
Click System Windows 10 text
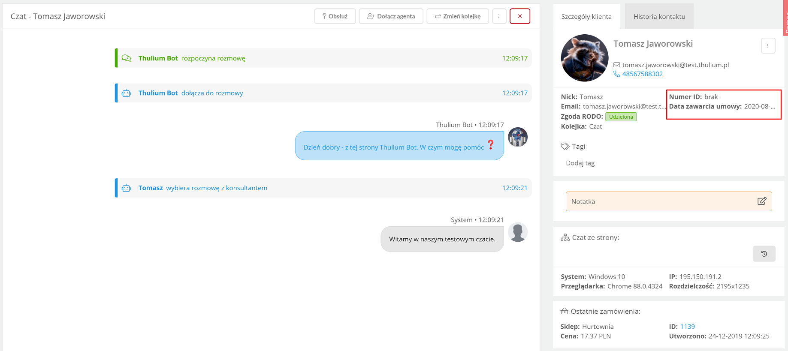pyautogui.click(x=593, y=277)
